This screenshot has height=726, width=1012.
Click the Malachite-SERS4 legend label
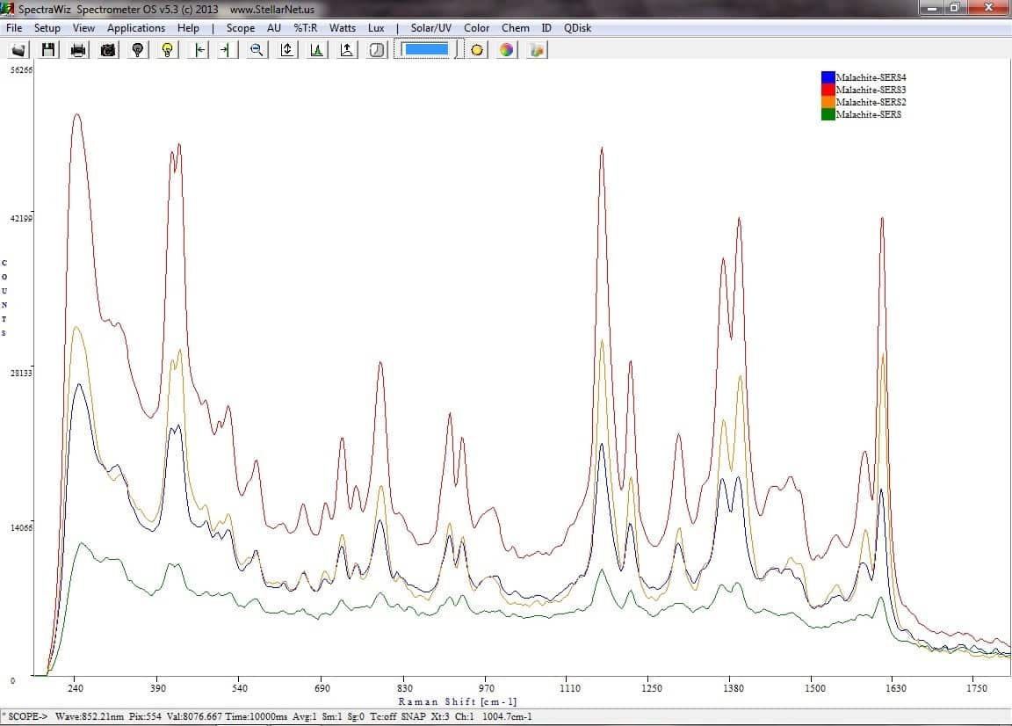pyautogui.click(x=871, y=77)
